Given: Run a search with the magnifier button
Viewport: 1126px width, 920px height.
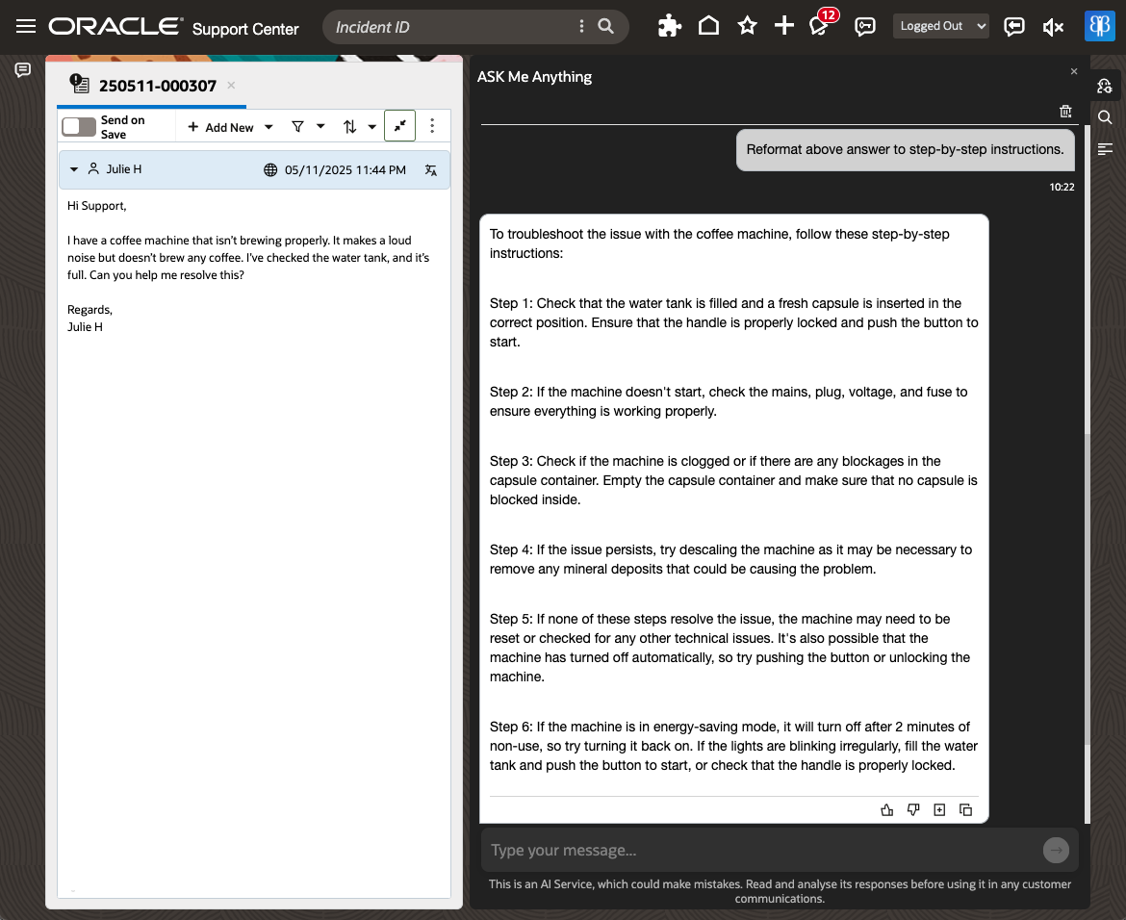Looking at the screenshot, I should tap(606, 26).
